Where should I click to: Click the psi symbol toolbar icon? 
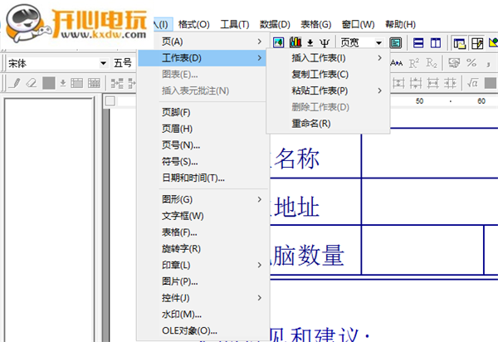pyautogui.click(x=325, y=42)
